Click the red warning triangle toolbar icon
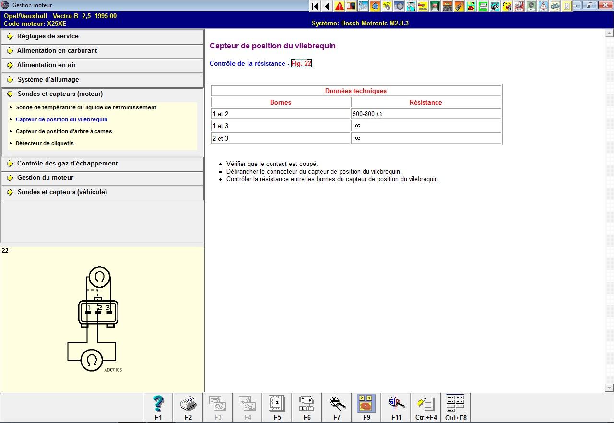The width and height of the screenshot is (614, 423). coord(339,6)
